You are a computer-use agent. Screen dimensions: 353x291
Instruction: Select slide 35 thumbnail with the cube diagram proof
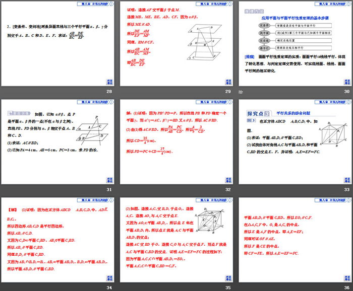pyautogui.click(x=177, y=240)
